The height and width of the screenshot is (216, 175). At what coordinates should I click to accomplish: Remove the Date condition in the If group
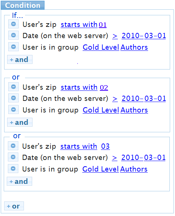[13, 35]
